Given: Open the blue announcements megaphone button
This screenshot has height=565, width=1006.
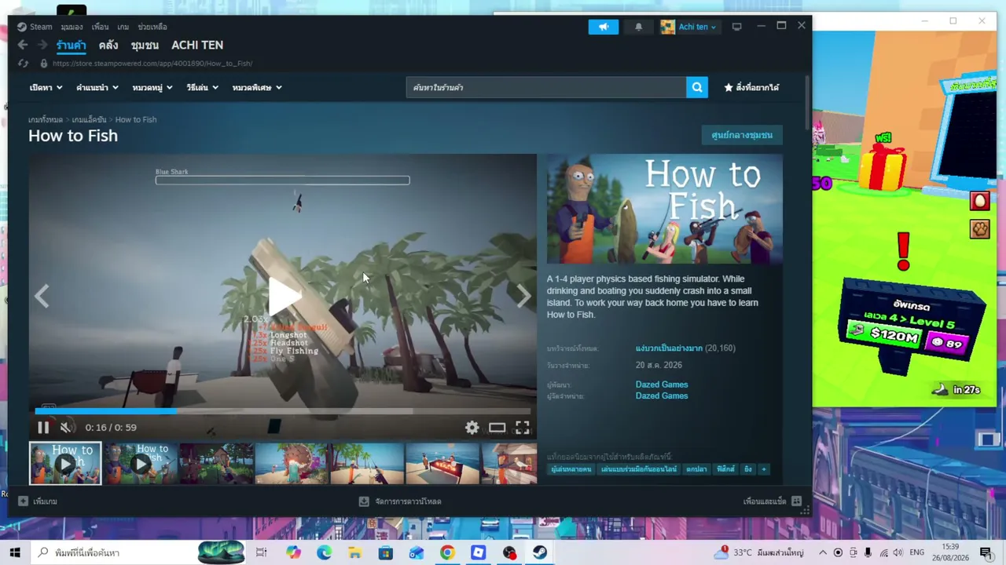Looking at the screenshot, I should click(x=604, y=27).
